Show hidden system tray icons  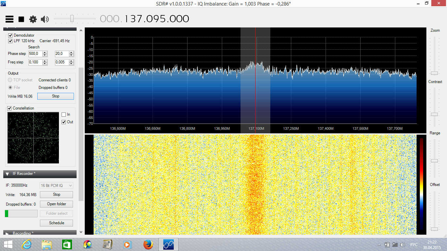(379, 245)
